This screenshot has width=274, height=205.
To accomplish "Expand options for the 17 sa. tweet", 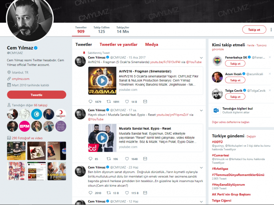I will click(x=201, y=111).
